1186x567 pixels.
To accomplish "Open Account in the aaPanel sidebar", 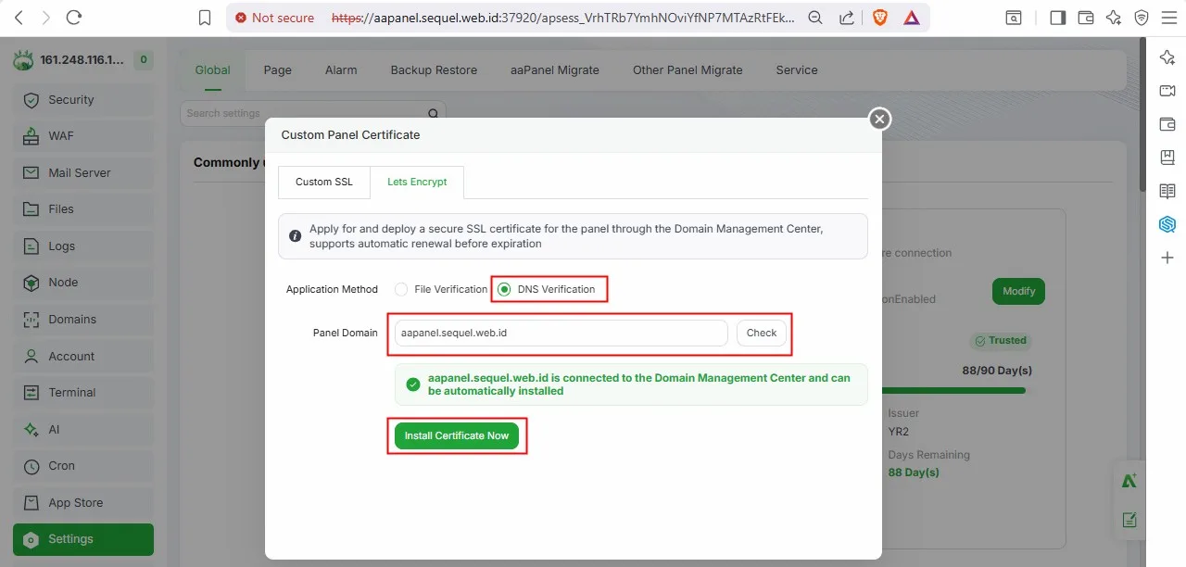I will [83, 357].
